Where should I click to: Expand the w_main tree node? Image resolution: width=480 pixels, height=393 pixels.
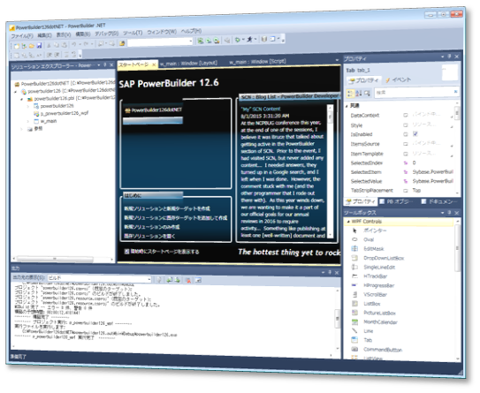click(x=28, y=121)
